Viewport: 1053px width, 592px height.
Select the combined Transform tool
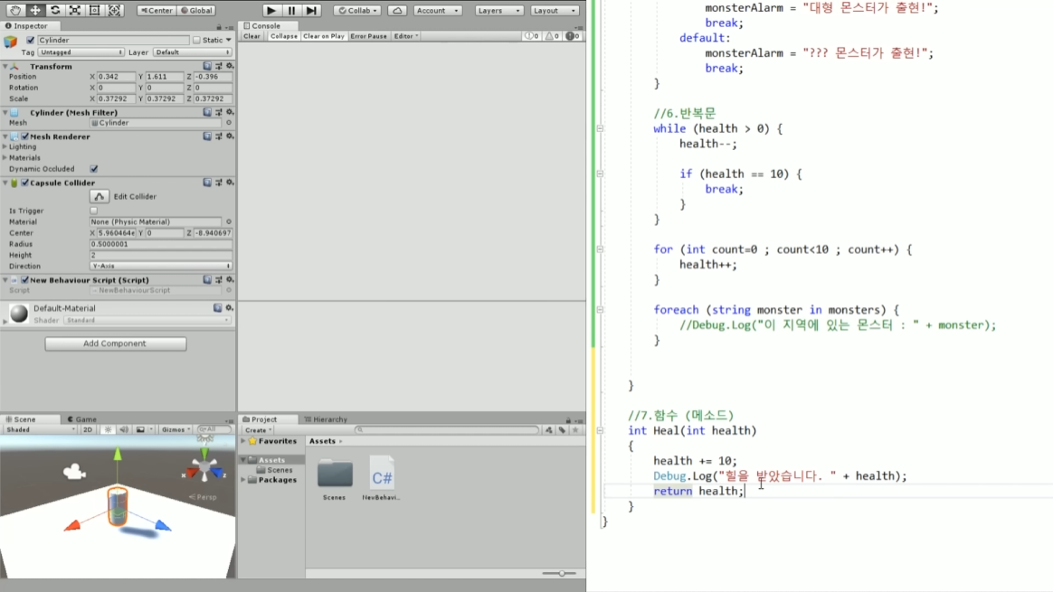(x=115, y=10)
